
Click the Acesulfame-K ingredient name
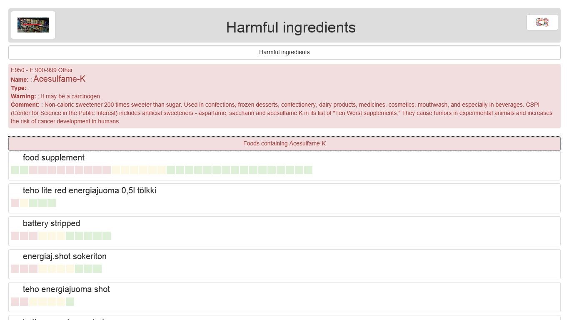[59, 79]
